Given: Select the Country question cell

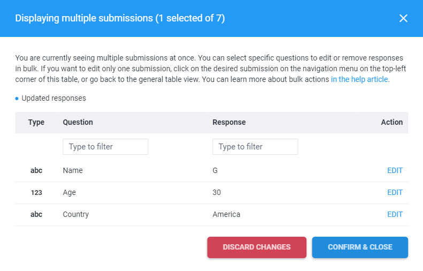Looking at the screenshot, I should click(x=76, y=214).
